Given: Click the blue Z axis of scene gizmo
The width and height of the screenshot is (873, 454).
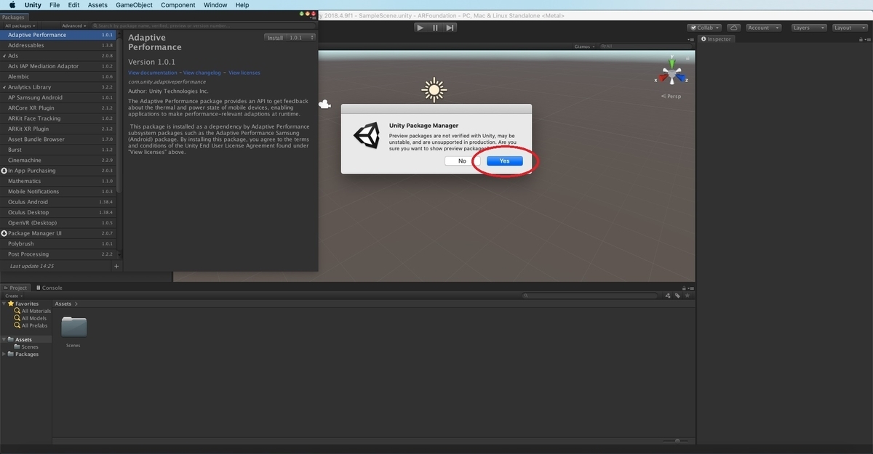Looking at the screenshot, I should click(682, 78).
